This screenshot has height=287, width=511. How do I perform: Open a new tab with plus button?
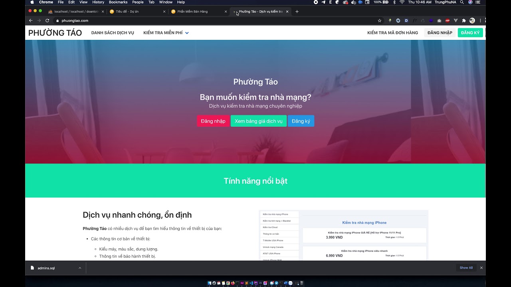click(297, 12)
